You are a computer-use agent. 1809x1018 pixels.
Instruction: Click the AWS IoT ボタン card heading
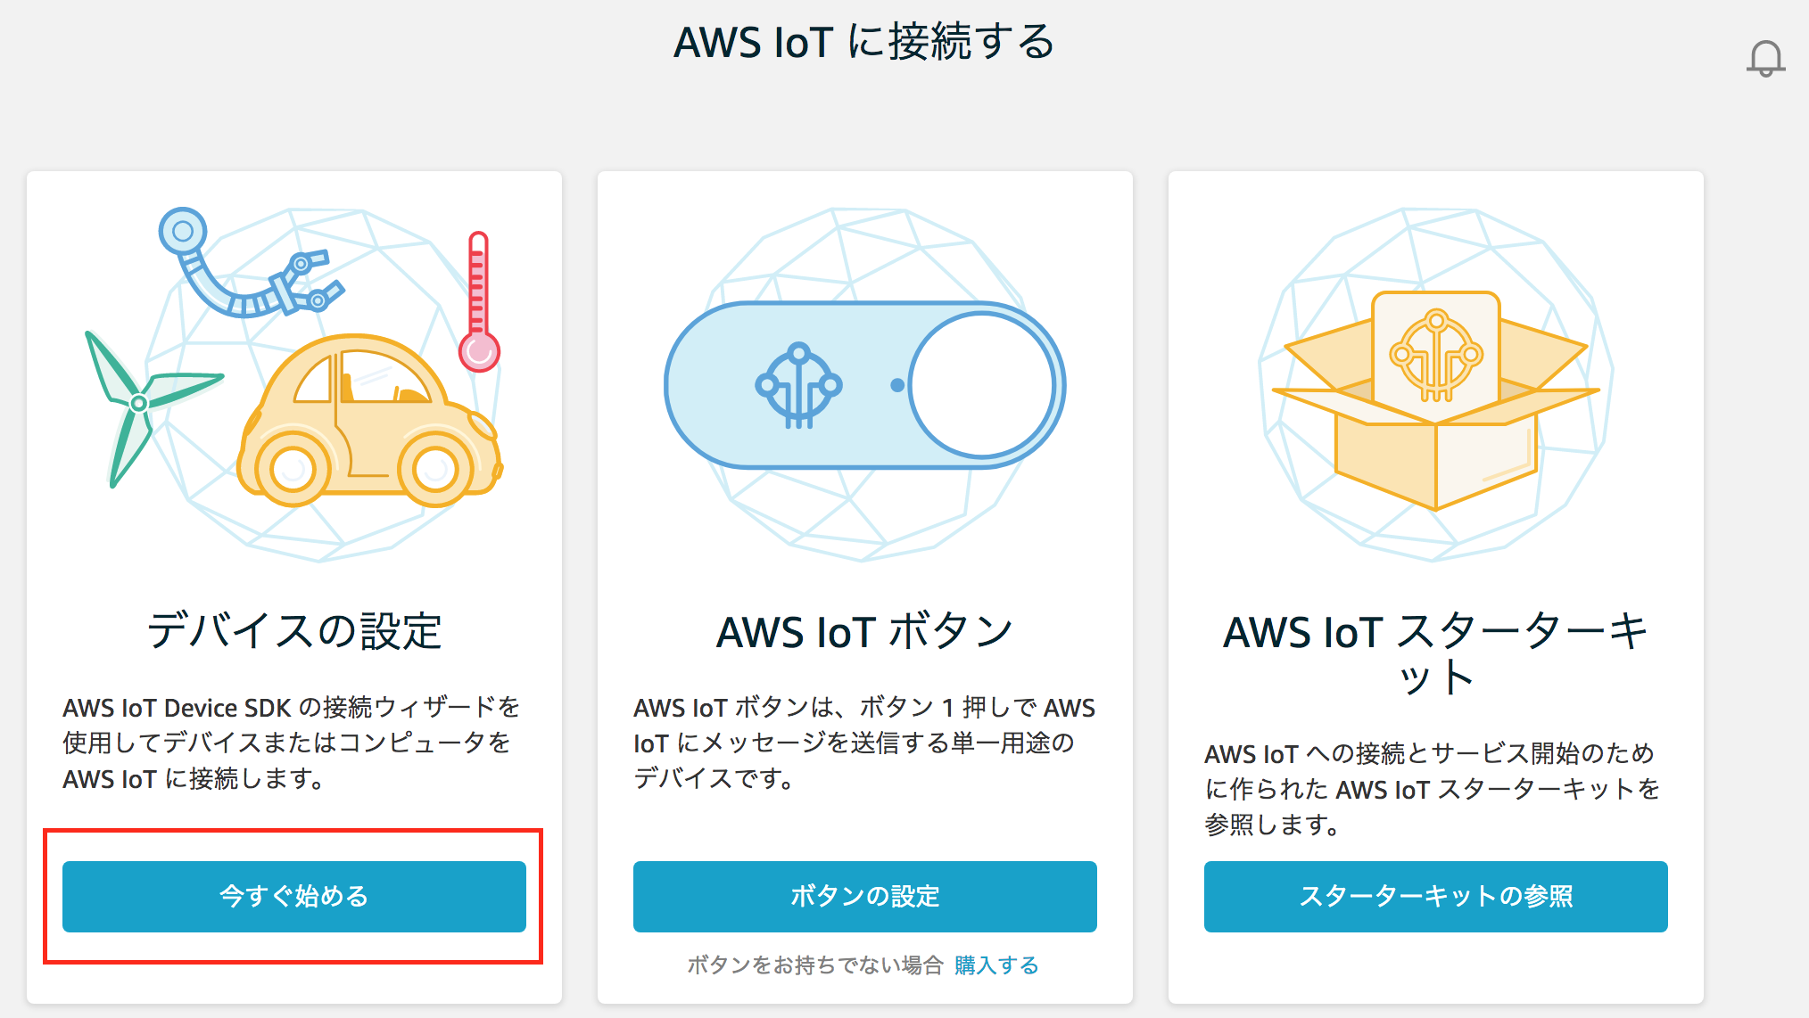coord(865,631)
